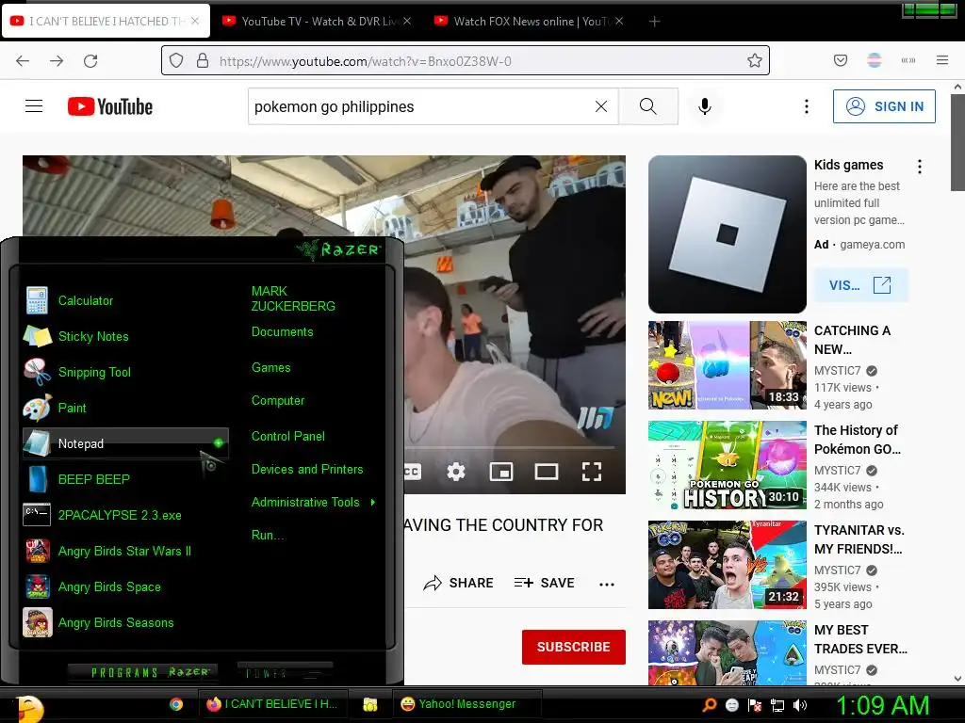Click the browser forward arrow
The height and width of the screenshot is (723, 965).
pos(57,61)
